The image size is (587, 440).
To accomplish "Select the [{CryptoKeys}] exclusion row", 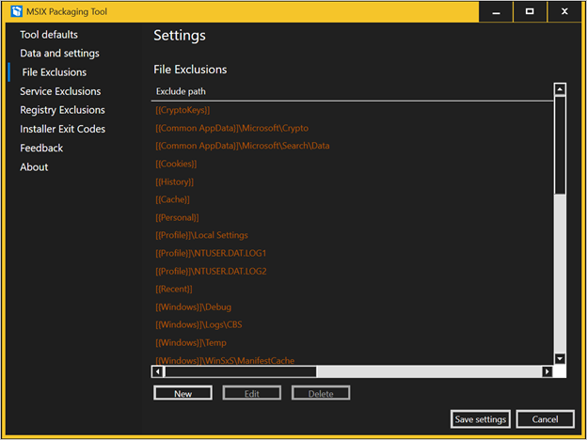I will (x=352, y=110).
